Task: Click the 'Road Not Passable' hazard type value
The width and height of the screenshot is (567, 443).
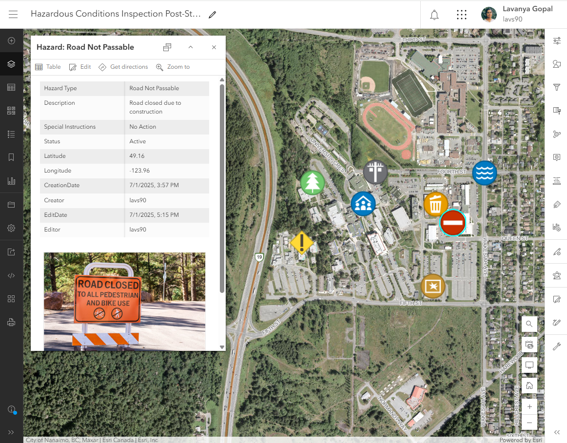Action: (x=154, y=88)
